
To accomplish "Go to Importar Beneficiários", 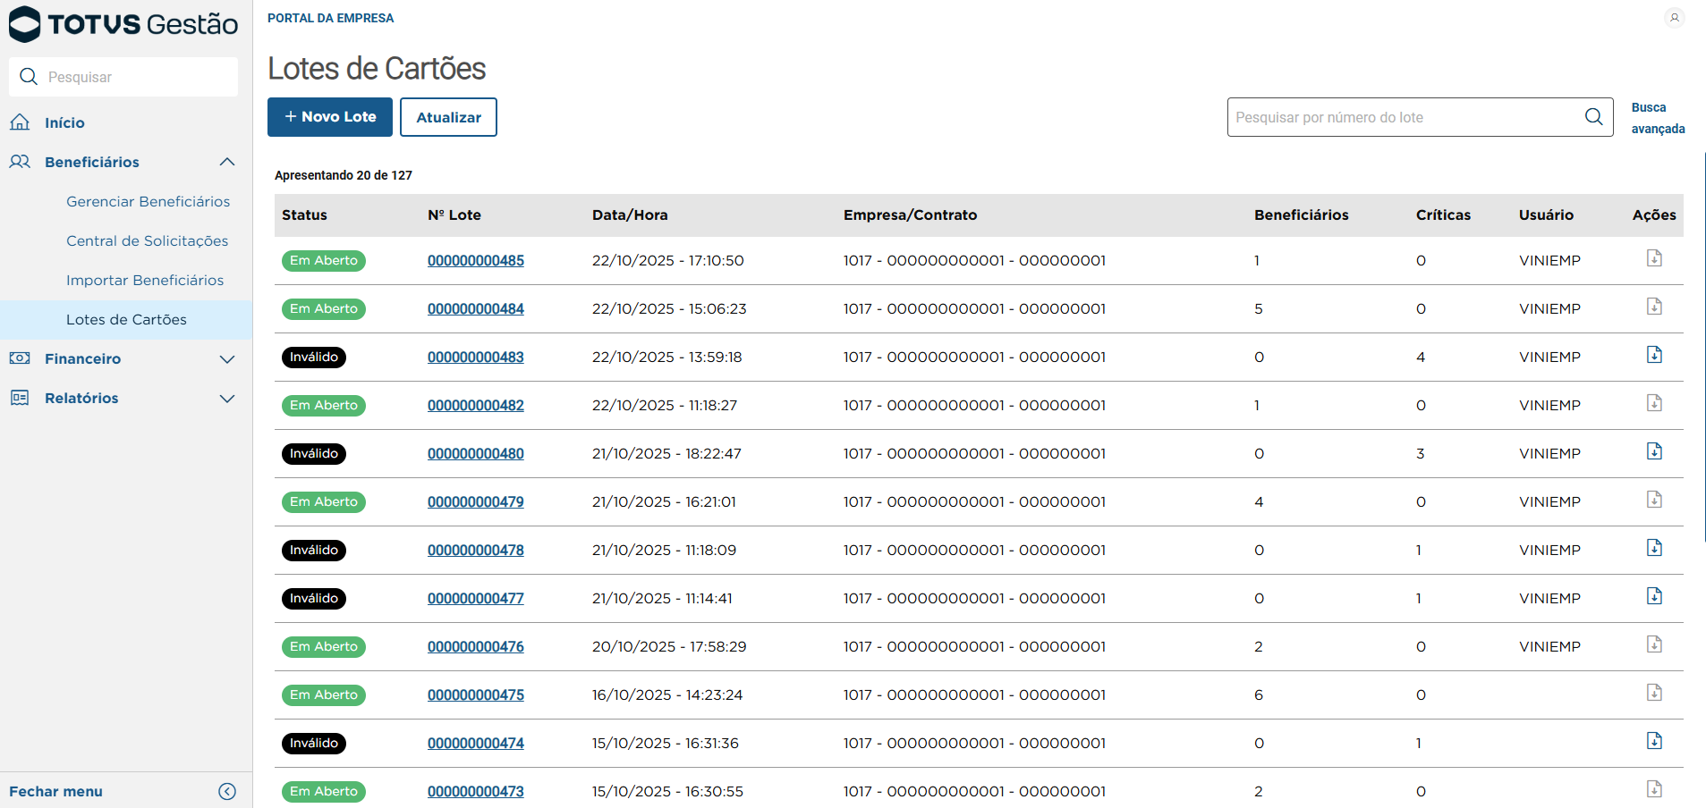I will 145,280.
